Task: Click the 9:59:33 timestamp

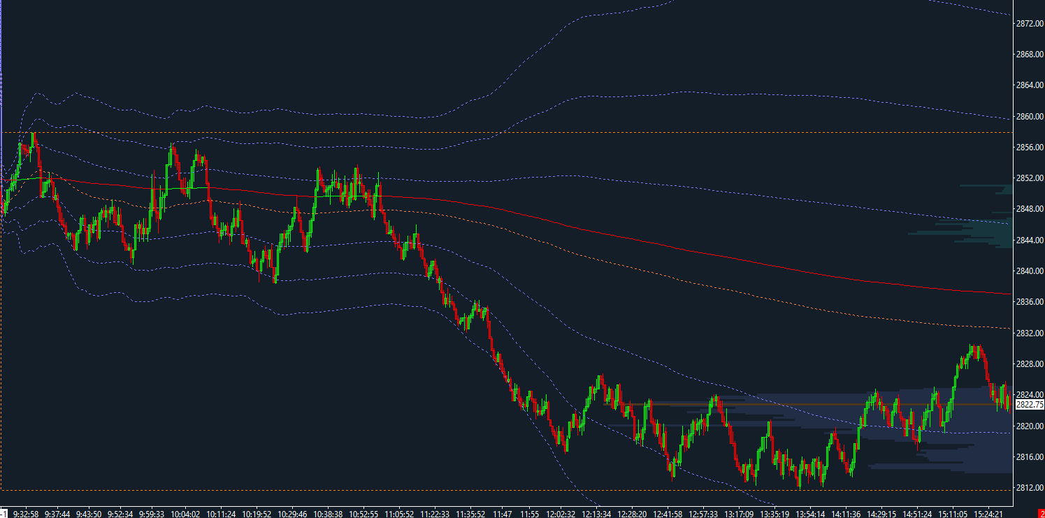Action: click(x=151, y=514)
